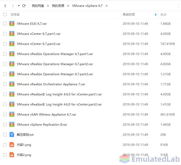
Task: Click rar icon of Log Insight part2
Action: point(12,104)
